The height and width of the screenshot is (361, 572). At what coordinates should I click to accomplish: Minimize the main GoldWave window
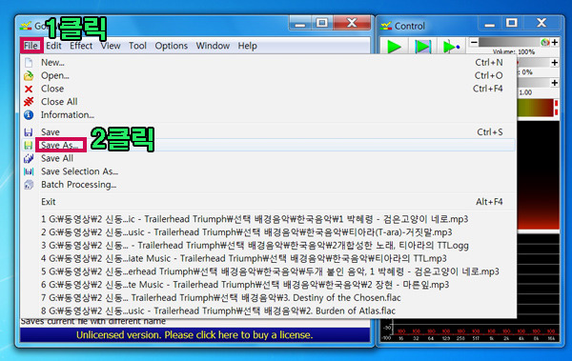[300, 23]
